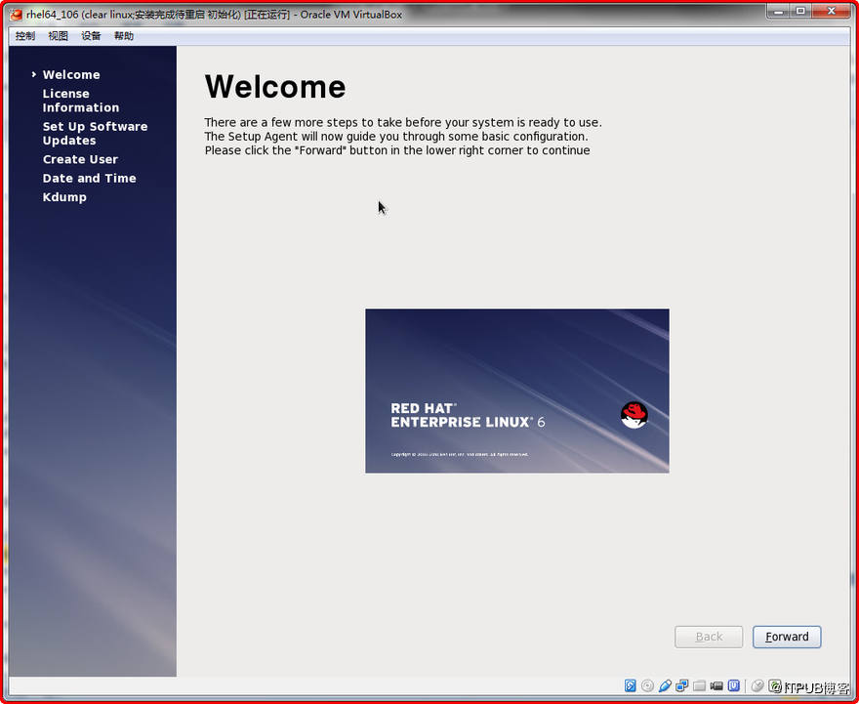Click the USB devices status icon

(x=665, y=685)
